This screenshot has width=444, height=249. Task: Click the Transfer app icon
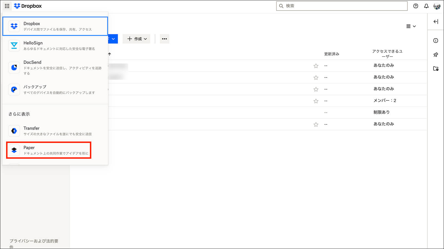pos(14,131)
